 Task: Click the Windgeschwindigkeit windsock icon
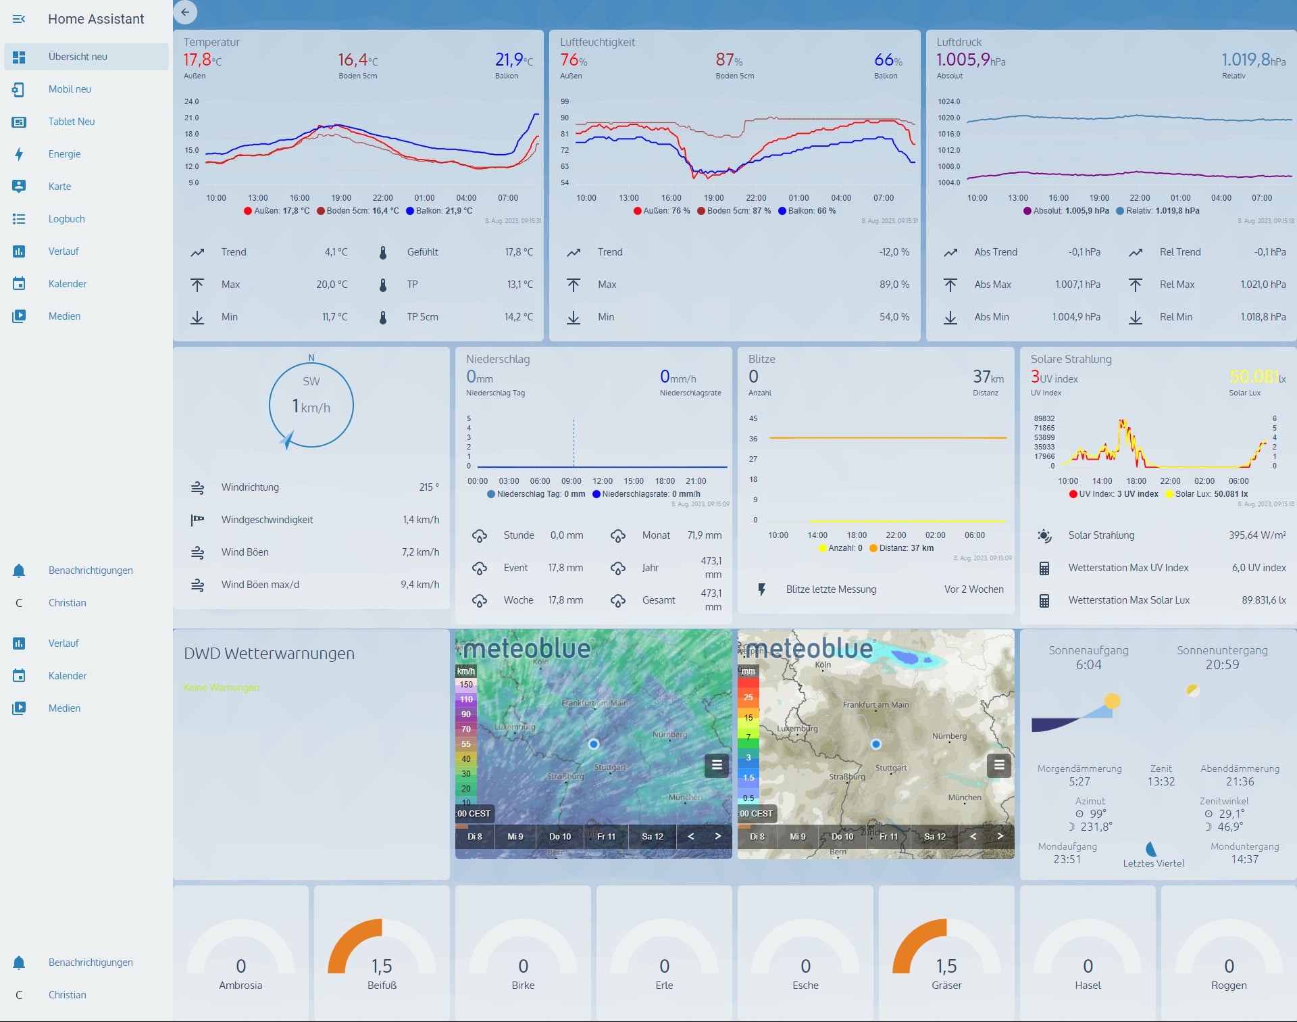pos(197,520)
